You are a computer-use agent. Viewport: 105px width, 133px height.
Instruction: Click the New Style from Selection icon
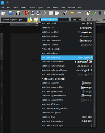click(x=36, y=20)
